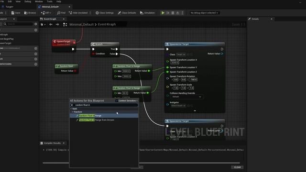Open the Window menu
Image resolution: width=306 pixels, height=172 pixels.
39,1
